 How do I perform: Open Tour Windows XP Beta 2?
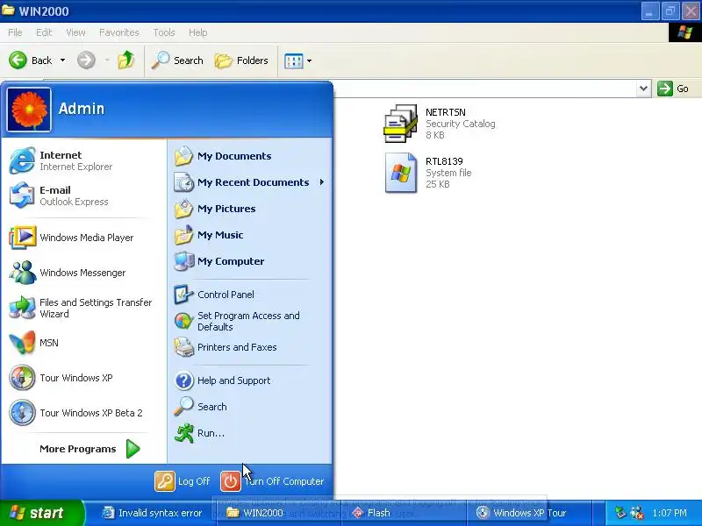point(83,412)
